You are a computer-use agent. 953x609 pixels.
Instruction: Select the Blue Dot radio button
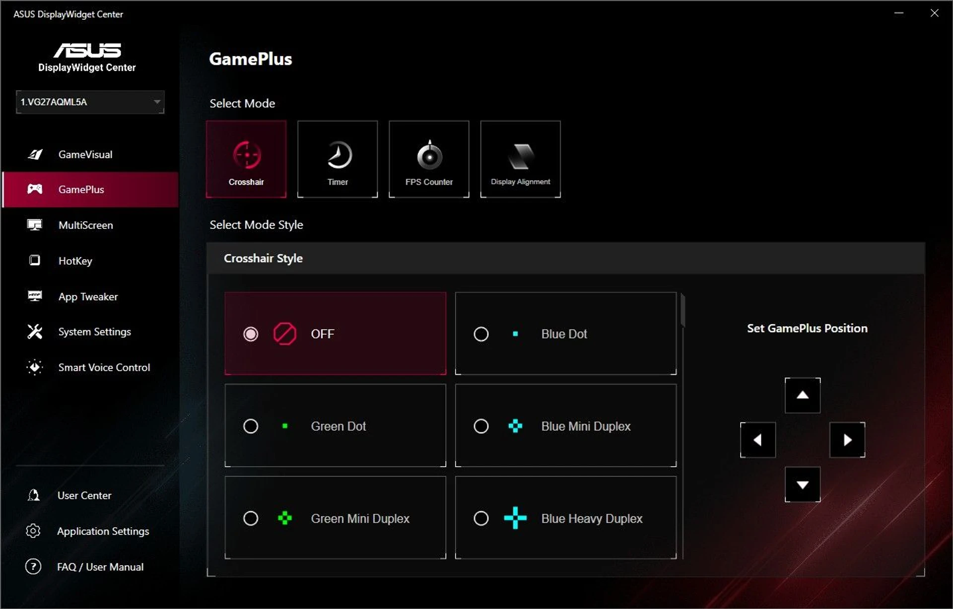(x=481, y=334)
